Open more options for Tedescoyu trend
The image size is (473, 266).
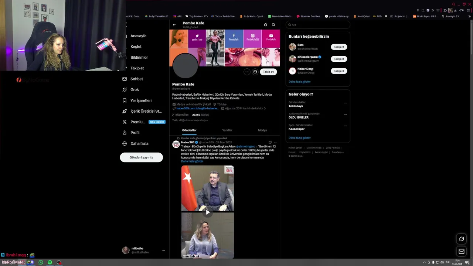[345, 103]
